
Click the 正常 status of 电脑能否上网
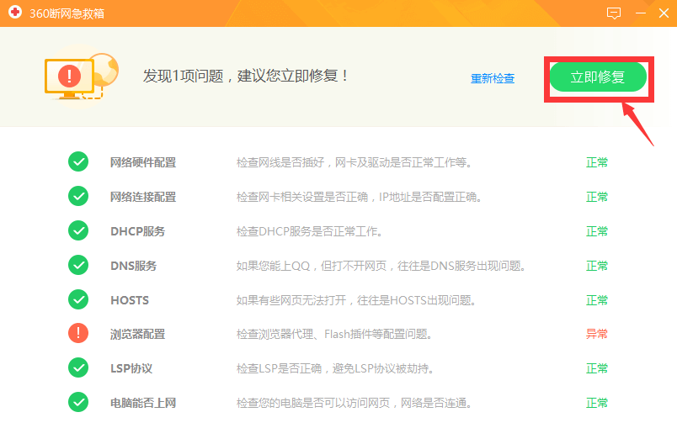(597, 403)
